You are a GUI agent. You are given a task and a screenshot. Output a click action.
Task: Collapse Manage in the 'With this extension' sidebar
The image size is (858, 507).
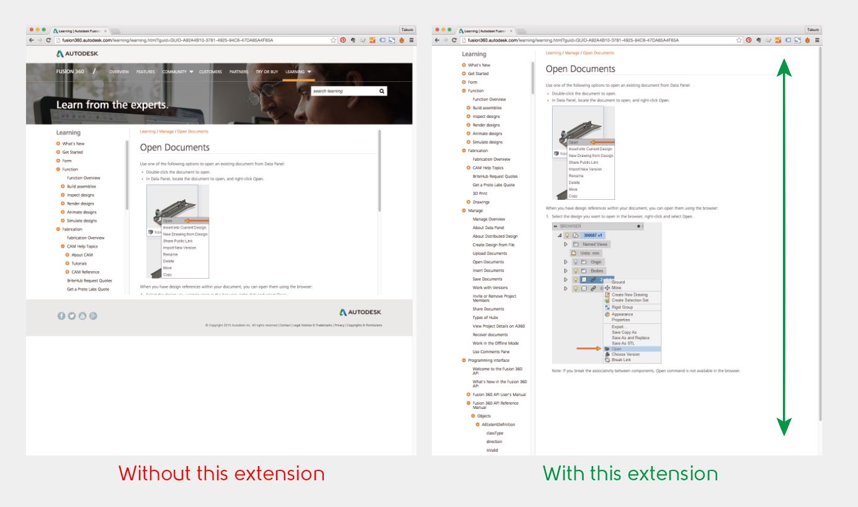[x=463, y=210]
